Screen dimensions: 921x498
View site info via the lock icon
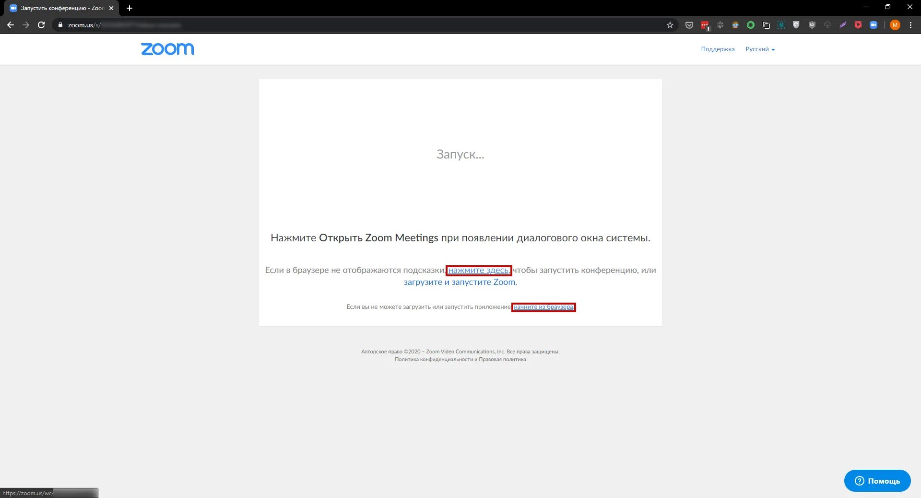point(60,25)
